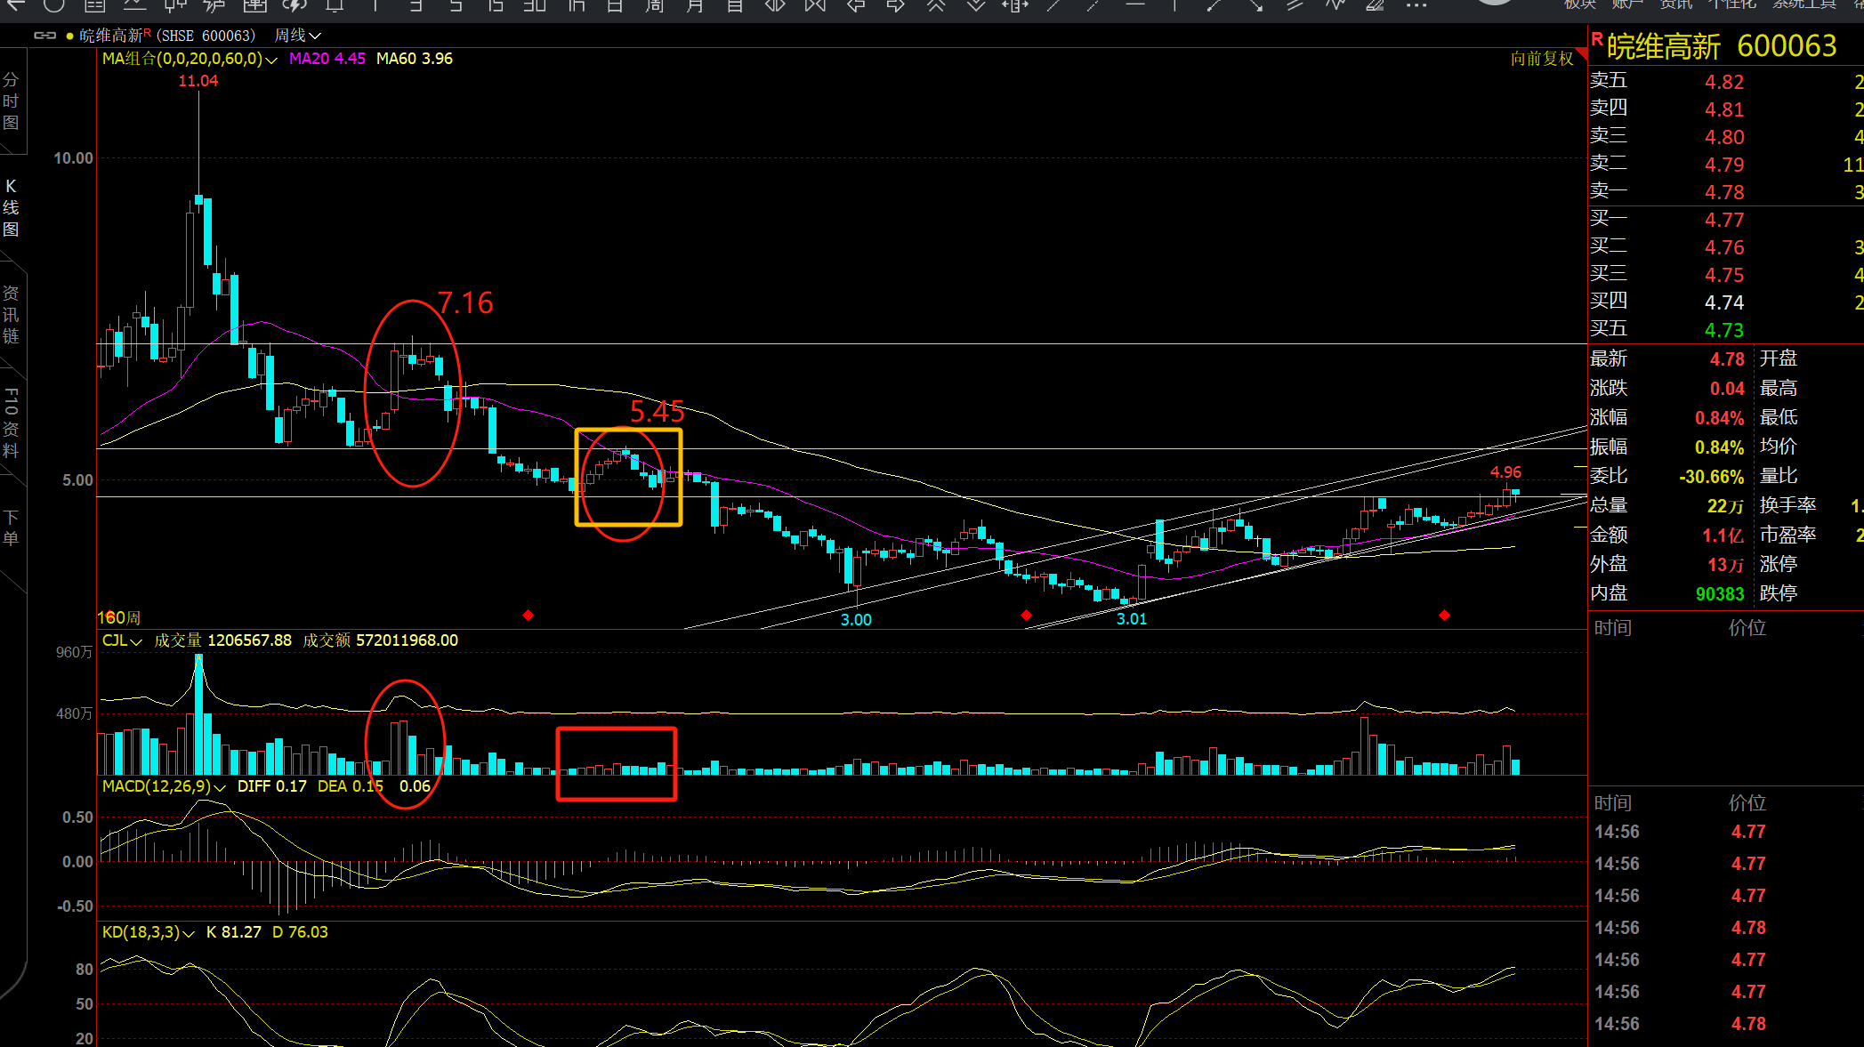
Task: Switch to weekly period via 周 icon
Action: click(x=655, y=5)
